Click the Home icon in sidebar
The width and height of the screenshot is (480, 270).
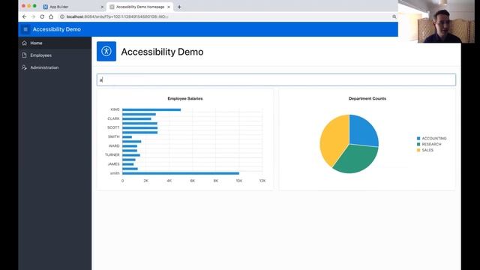[25, 43]
